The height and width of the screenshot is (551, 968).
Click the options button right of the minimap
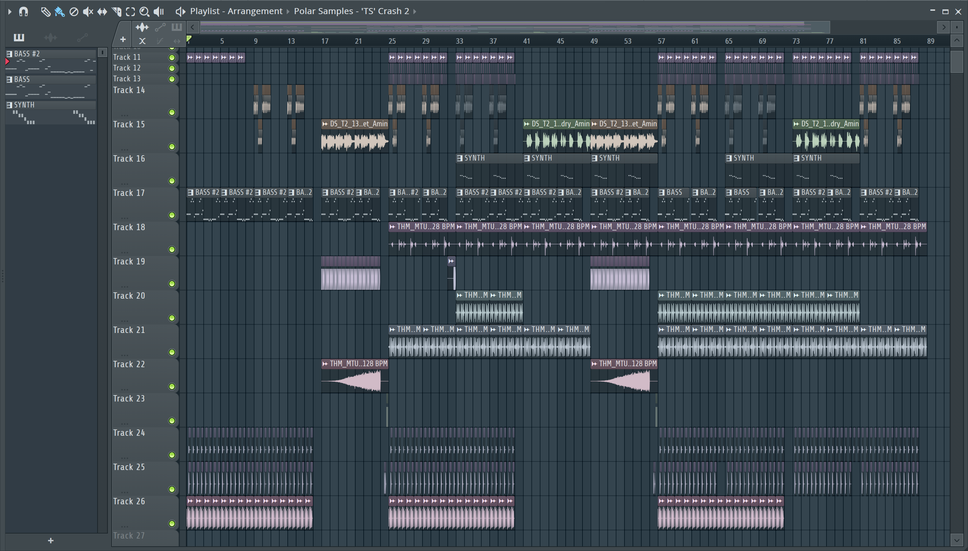pyautogui.click(x=957, y=27)
